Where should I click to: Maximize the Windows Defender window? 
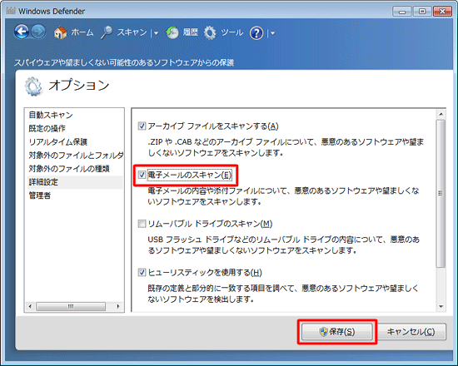point(422,12)
